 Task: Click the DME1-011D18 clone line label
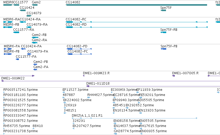[98, 83]
